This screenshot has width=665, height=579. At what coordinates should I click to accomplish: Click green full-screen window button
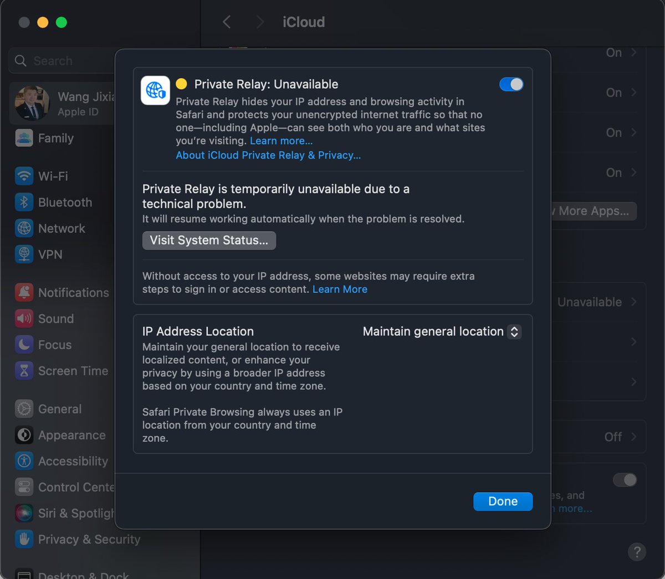[x=62, y=22]
